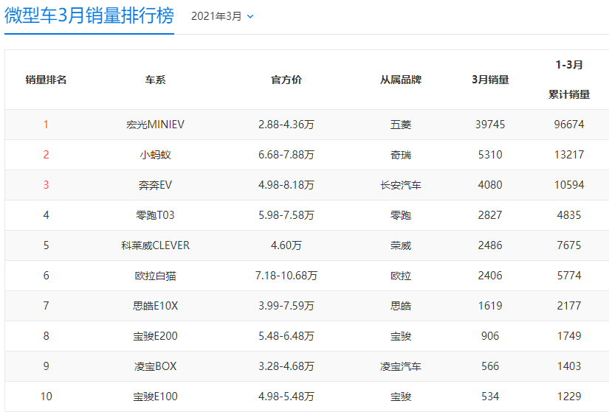Open the 奔奔EV car series

pos(155,185)
